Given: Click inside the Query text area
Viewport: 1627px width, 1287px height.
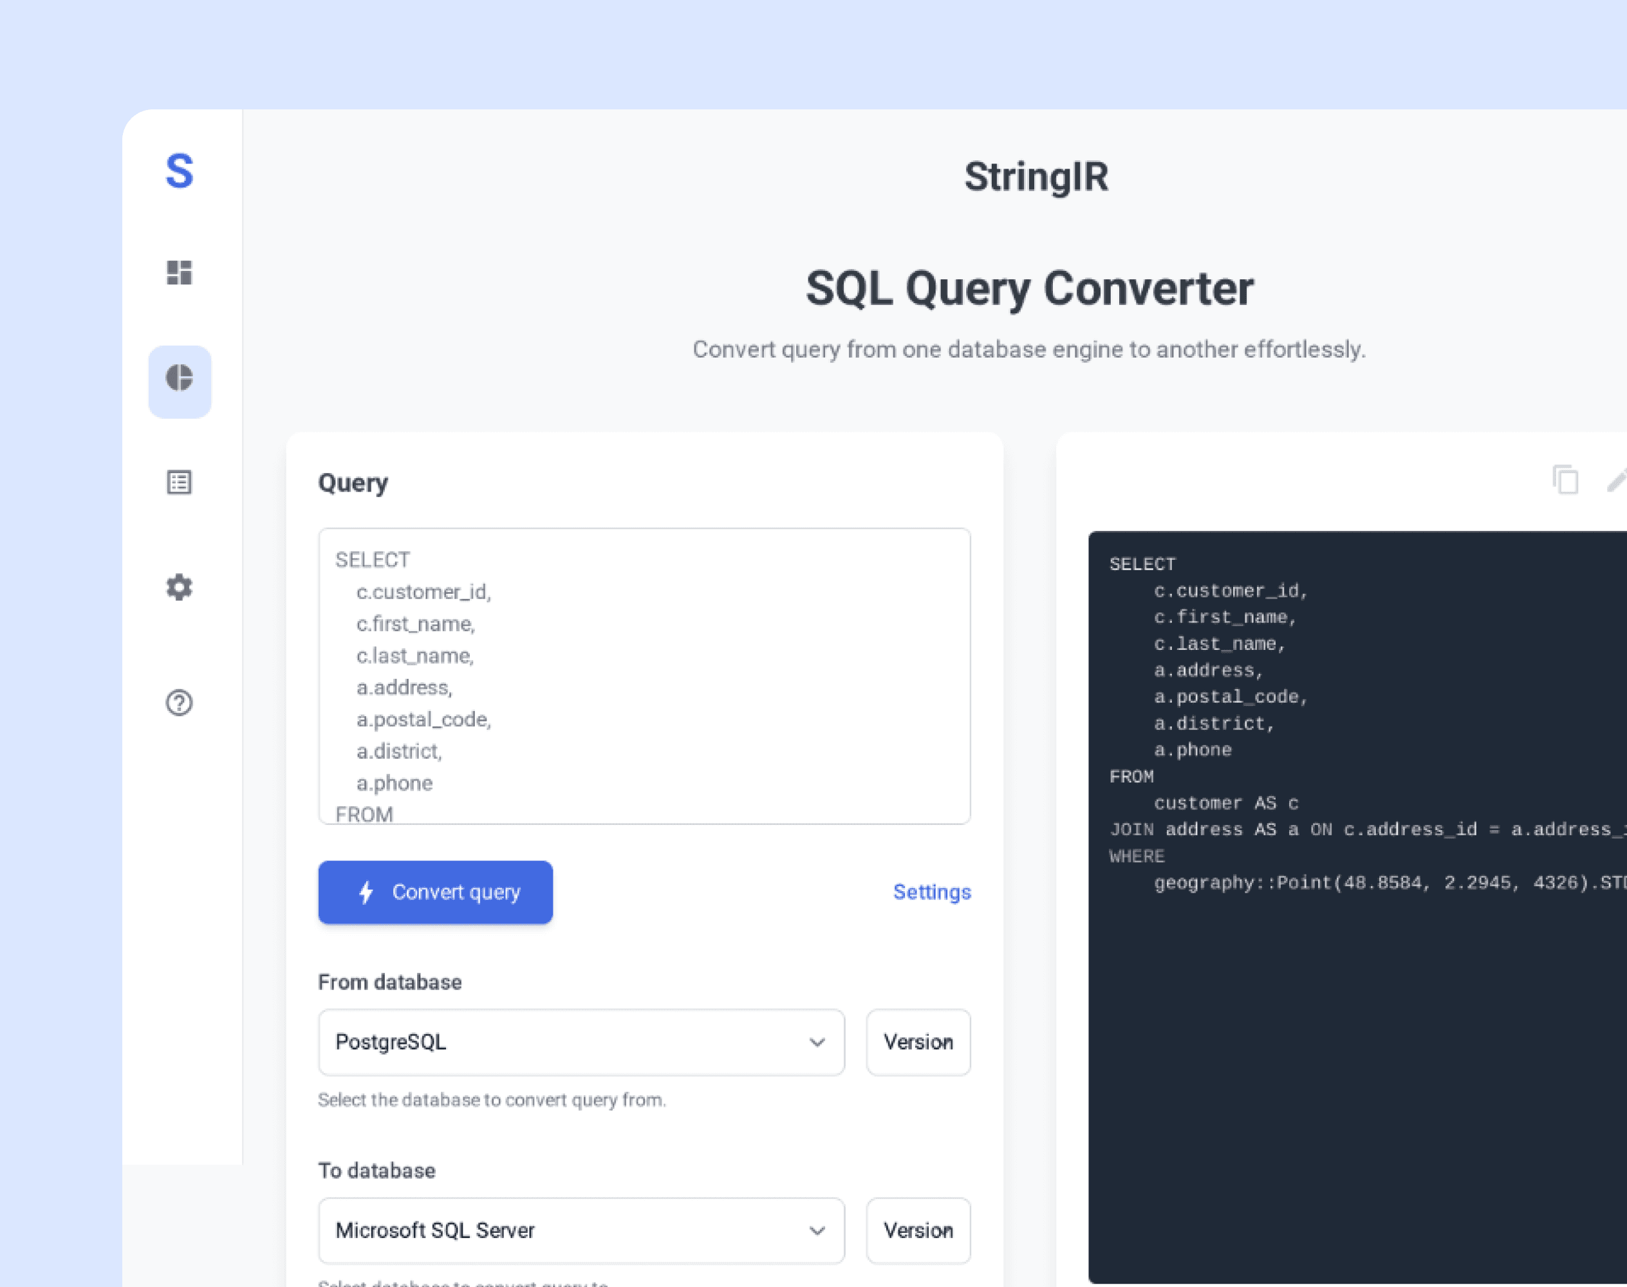Looking at the screenshot, I should [x=644, y=675].
